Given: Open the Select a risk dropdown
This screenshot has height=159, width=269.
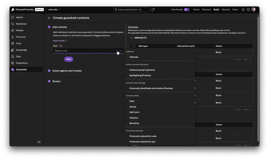Looking at the screenshot, I should pyautogui.click(x=88, y=51).
